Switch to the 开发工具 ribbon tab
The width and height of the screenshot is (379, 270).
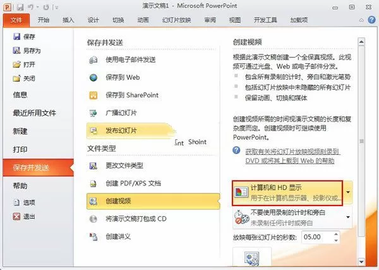[265, 20]
